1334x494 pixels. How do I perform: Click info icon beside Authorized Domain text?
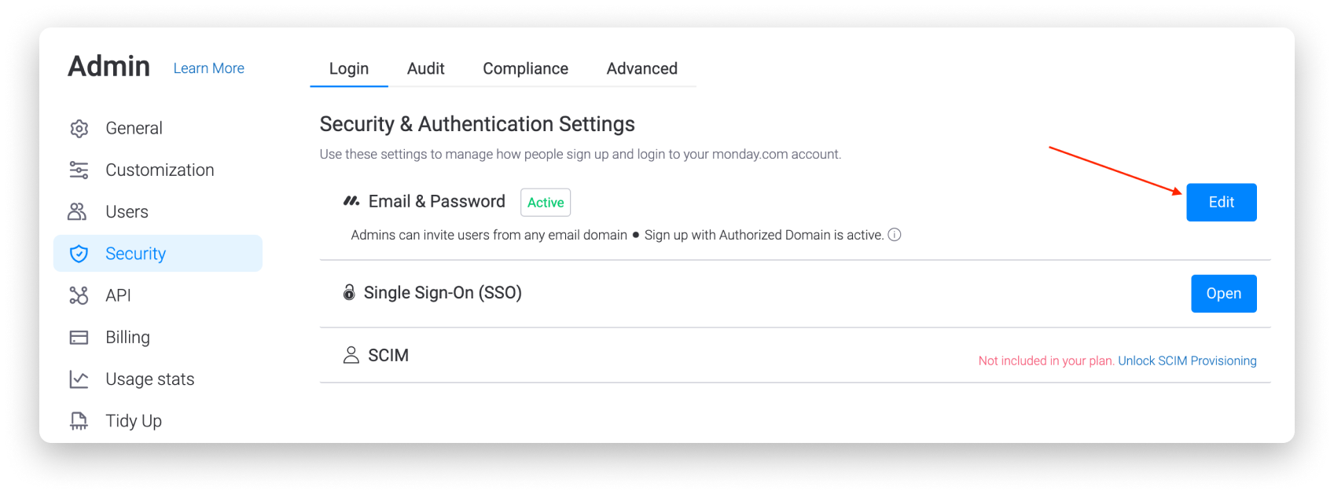coord(895,235)
